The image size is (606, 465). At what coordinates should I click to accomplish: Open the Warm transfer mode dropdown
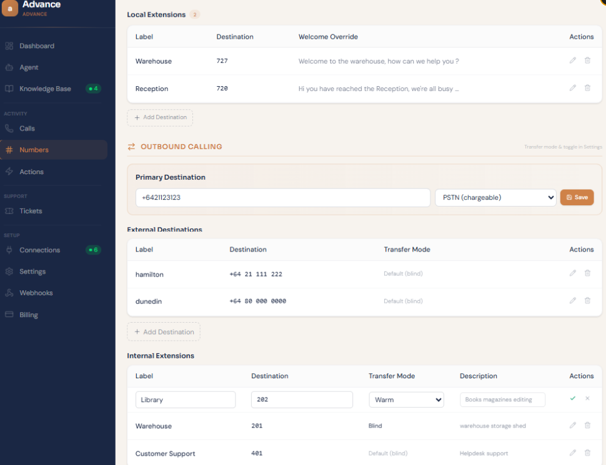point(406,399)
